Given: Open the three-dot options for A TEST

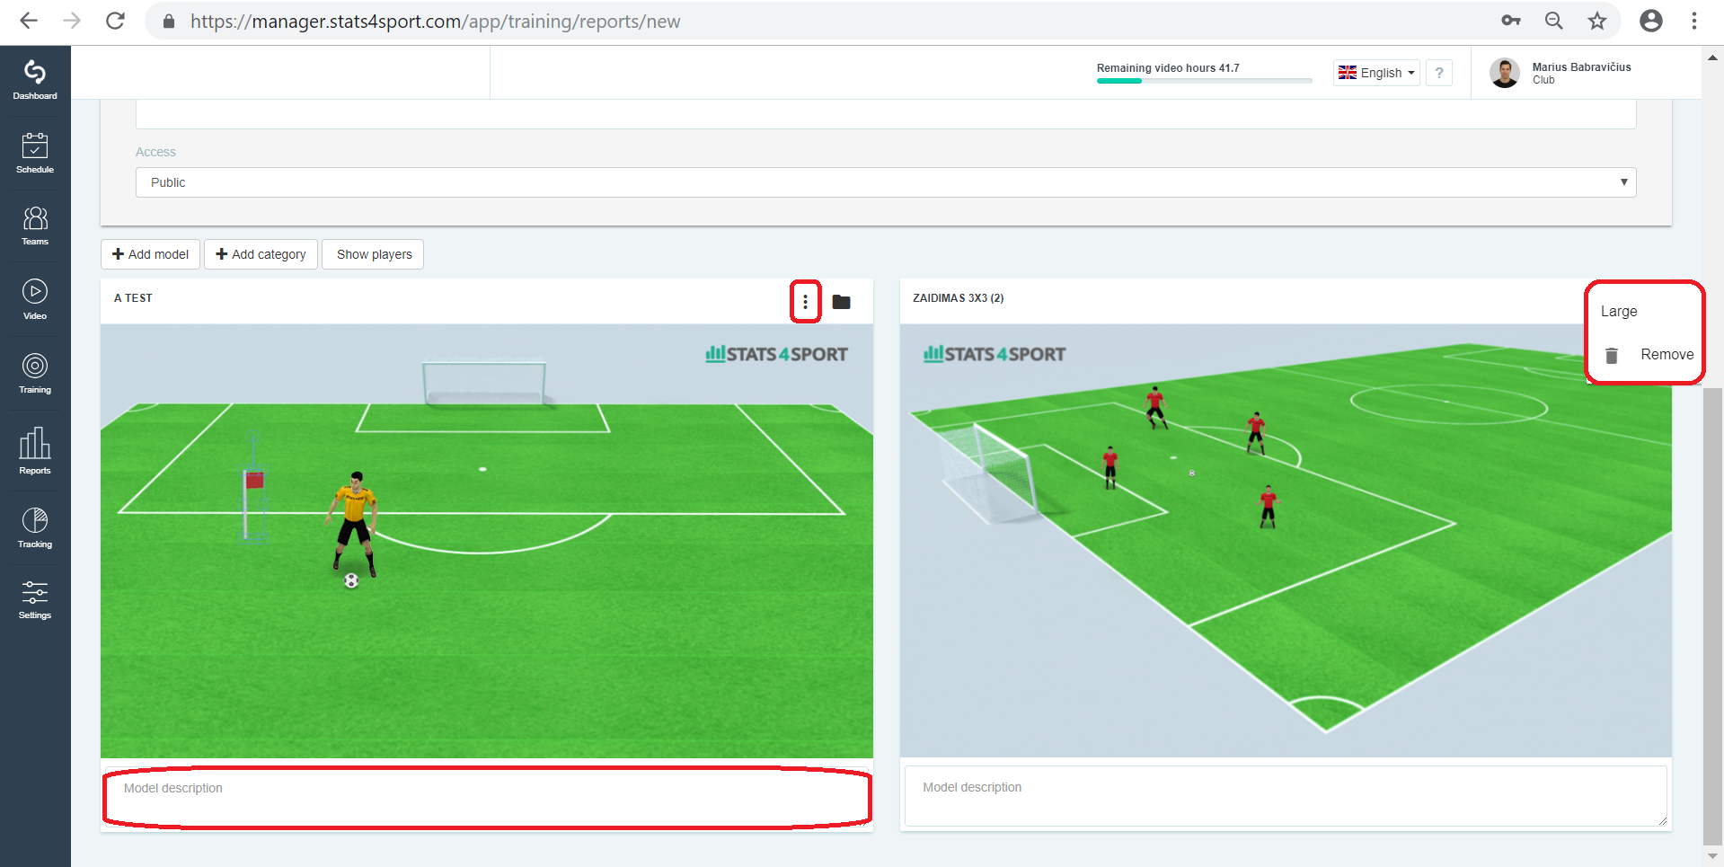Looking at the screenshot, I should (x=805, y=302).
